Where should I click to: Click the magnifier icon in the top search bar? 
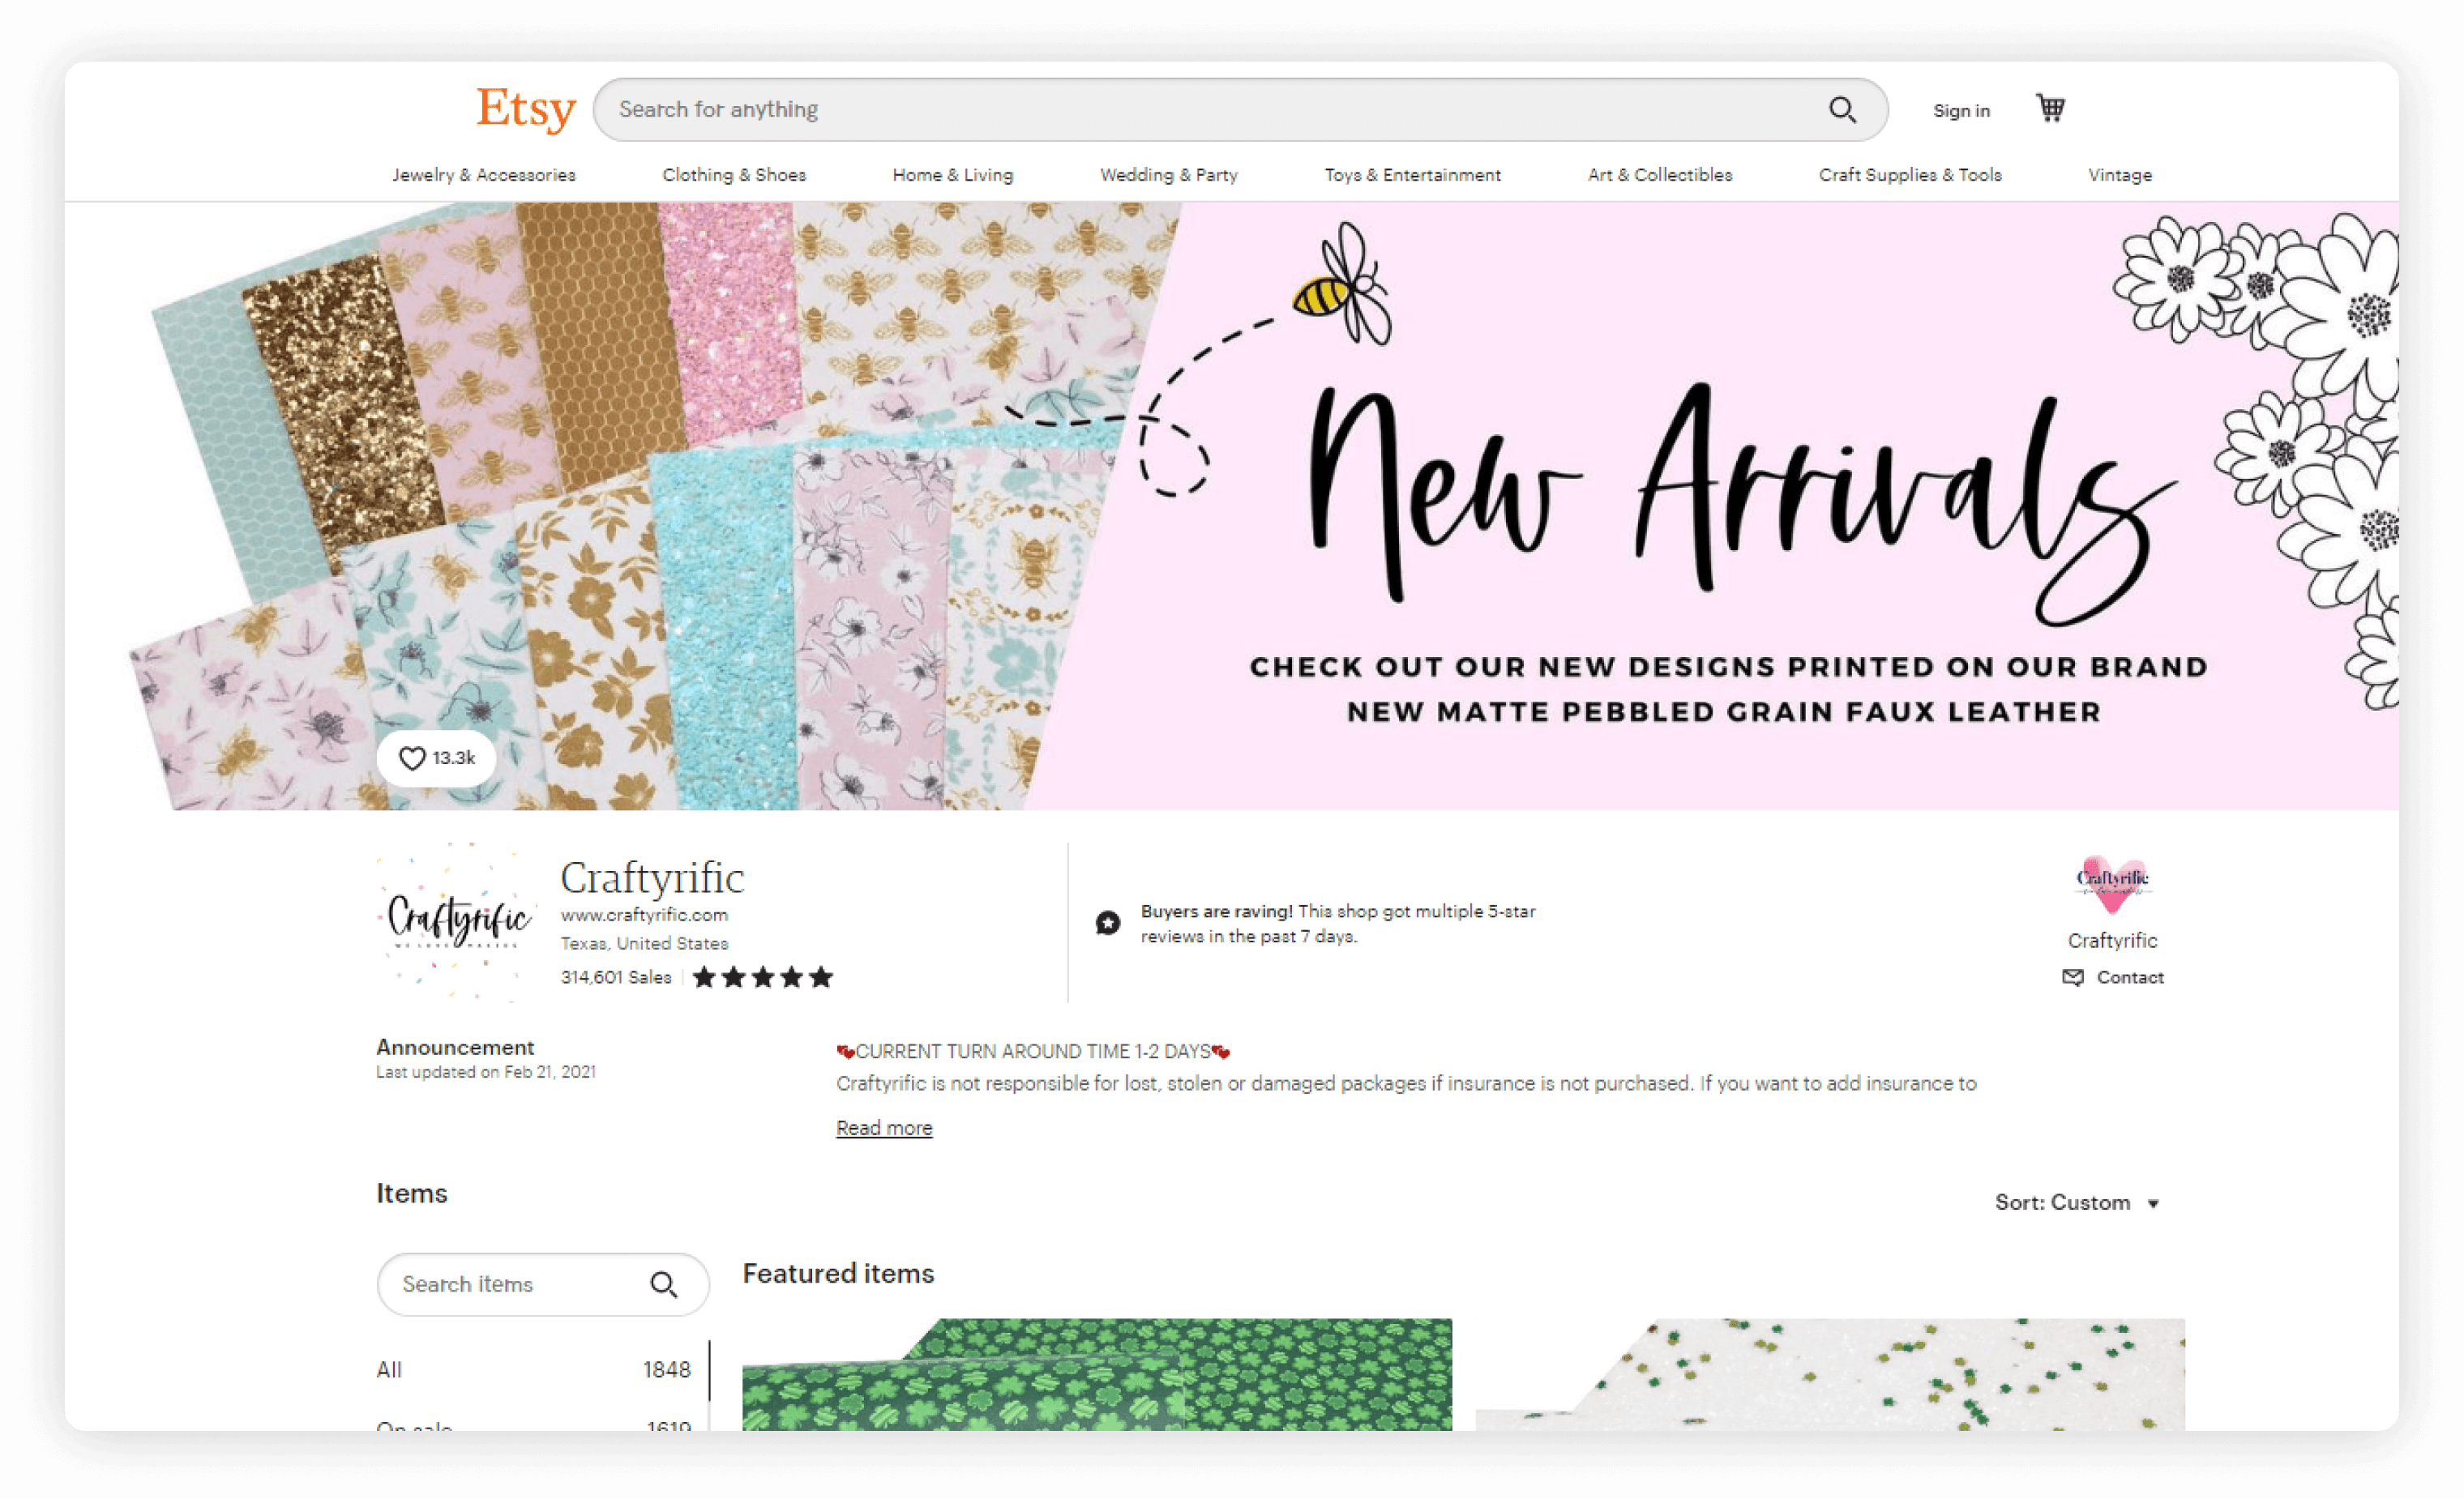click(x=1842, y=109)
